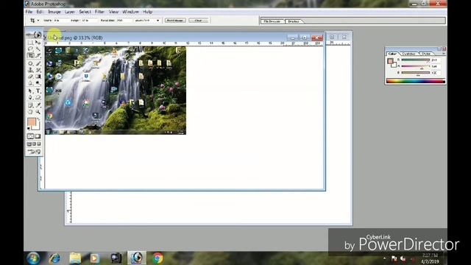Open the View menu
The width and height of the screenshot is (471, 265).
click(x=113, y=12)
